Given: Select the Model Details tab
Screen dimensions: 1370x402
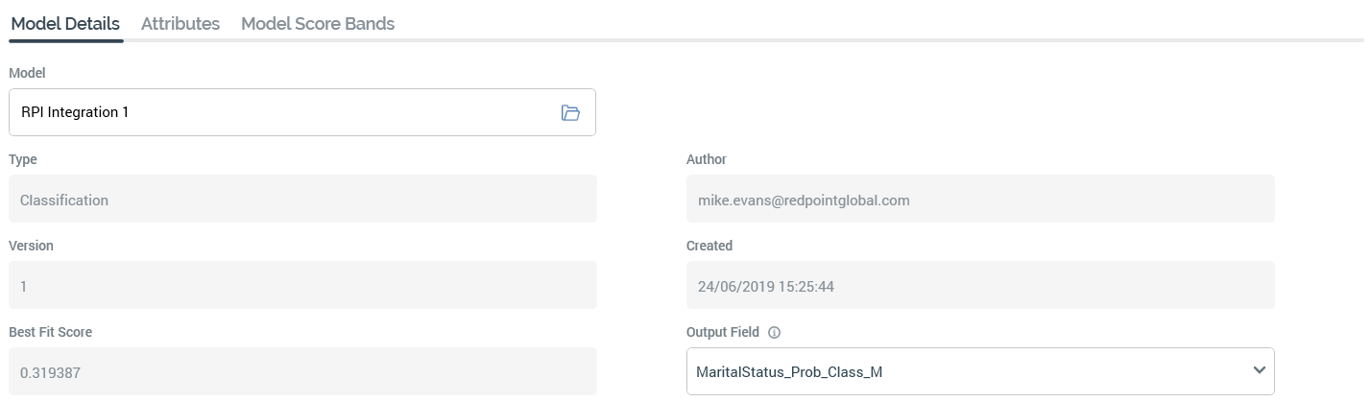Looking at the screenshot, I should [65, 24].
